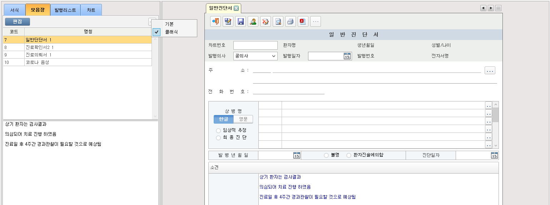Open the 진단일자 calendar picker
Image resolution: width=550 pixels, height=205 pixels.
click(494, 155)
